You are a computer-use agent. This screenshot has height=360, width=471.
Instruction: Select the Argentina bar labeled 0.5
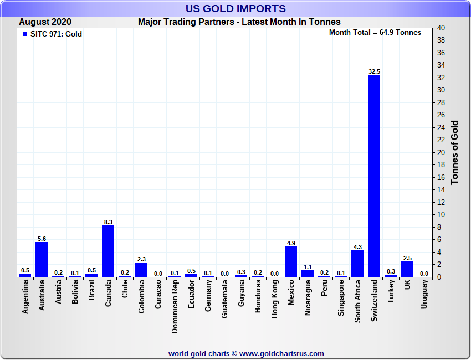pos(25,275)
